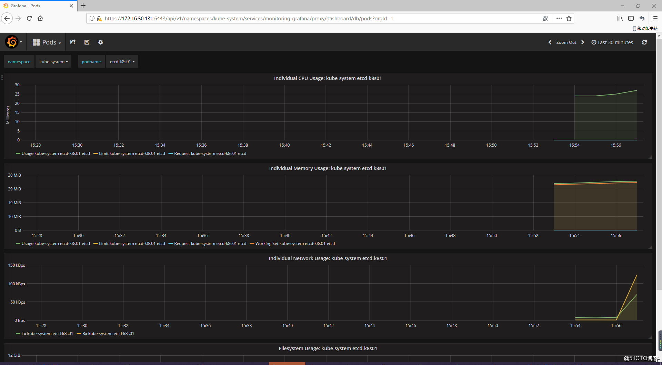Click the browser Back arrow button
The width and height of the screenshot is (662, 365).
(x=7, y=18)
